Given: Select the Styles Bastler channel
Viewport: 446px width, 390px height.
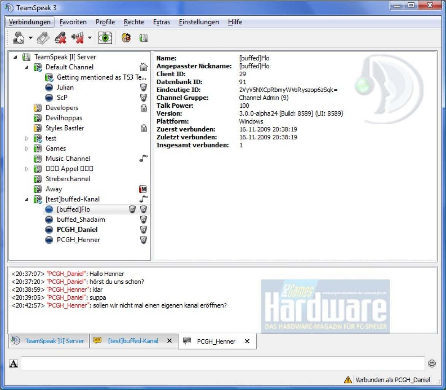Looking at the screenshot, I should coord(65,128).
